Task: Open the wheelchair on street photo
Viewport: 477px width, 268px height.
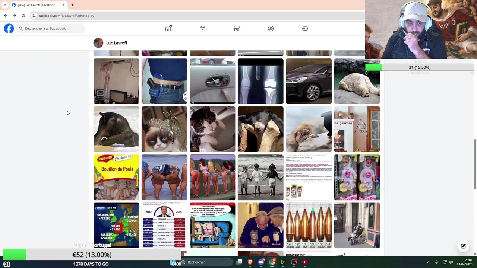Action: click(x=357, y=225)
